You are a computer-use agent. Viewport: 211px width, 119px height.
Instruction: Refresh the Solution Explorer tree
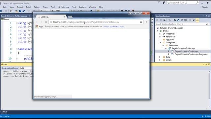tap(178, 20)
